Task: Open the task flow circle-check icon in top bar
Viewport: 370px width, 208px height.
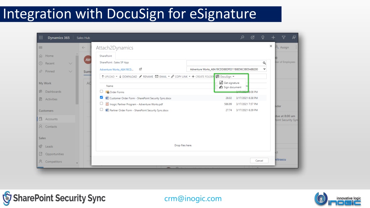Action: coord(253,38)
